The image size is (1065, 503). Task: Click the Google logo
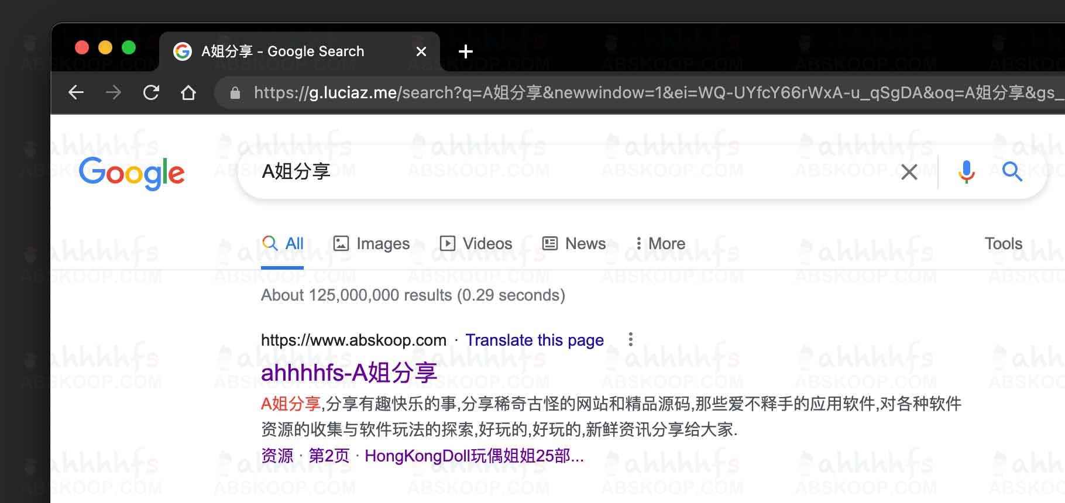pos(132,173)
